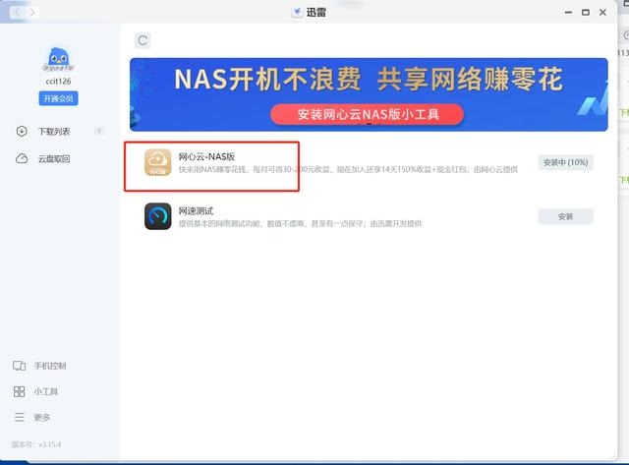
Task: Click the version number v3.15.4
Action: (49, 444)
